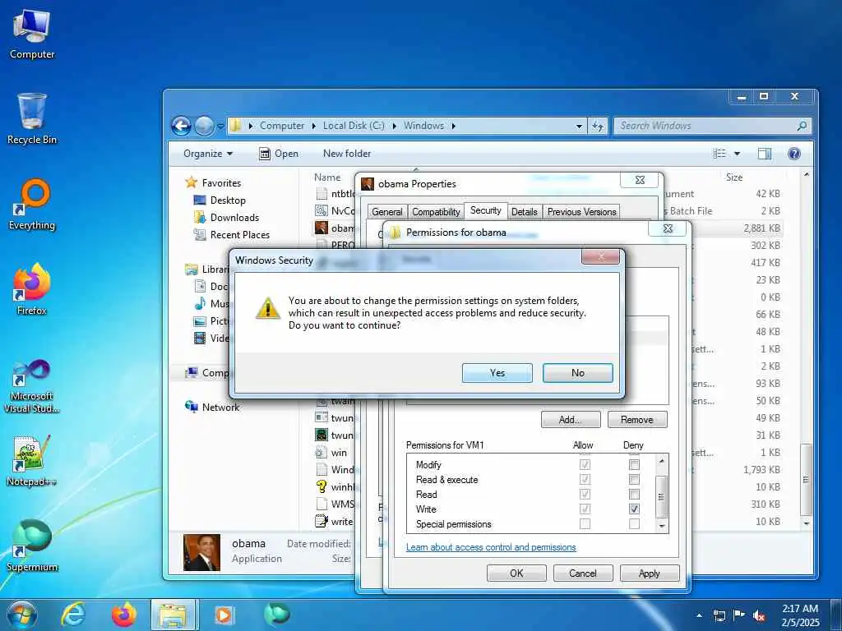Click Apply in Permissions dialog

point(650,573)
